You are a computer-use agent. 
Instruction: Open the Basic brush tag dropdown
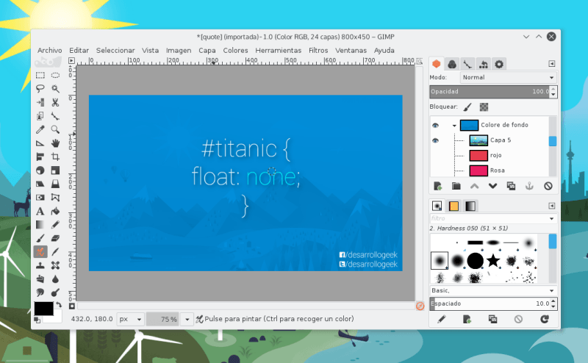point(493,291)
